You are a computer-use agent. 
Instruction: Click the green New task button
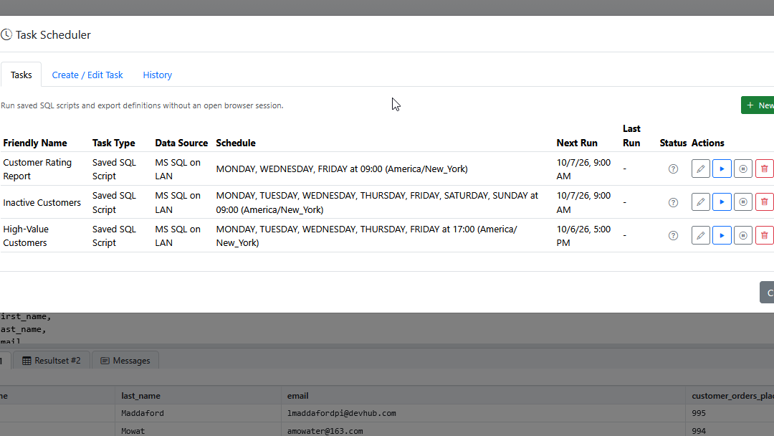tap(758, 105)
